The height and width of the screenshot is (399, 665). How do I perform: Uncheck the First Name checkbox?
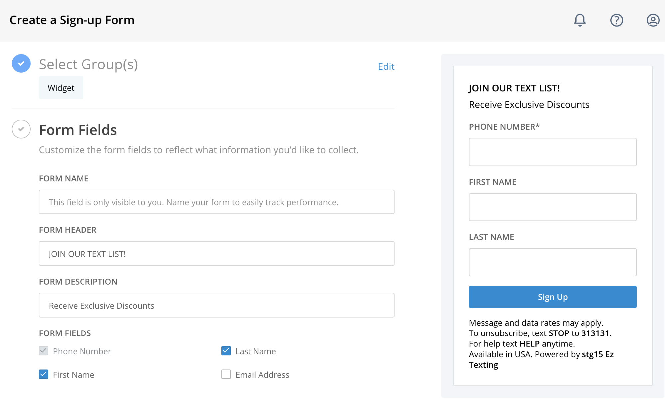[44, 374]
